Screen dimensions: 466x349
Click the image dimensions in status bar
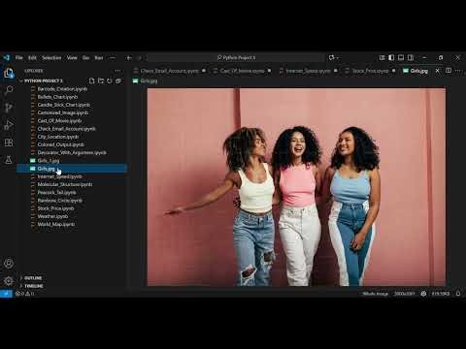(405, 294)
